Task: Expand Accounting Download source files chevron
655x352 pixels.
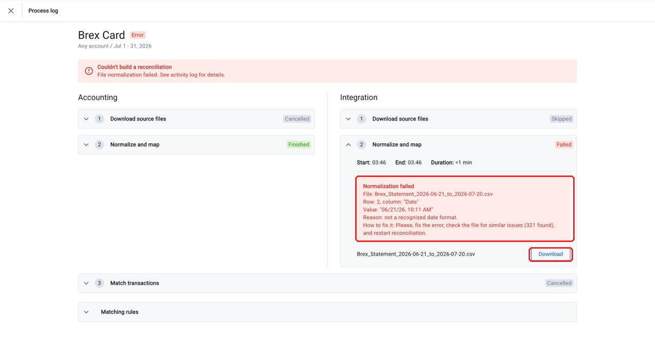Action: click(86, 119)
